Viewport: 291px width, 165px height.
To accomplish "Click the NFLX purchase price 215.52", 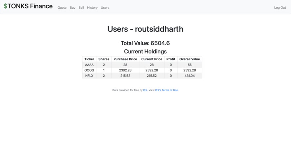I will tap(125, 76).
